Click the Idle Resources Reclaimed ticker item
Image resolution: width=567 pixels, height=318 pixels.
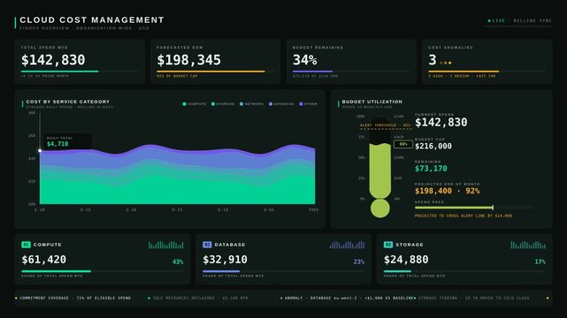click(198, 299)
